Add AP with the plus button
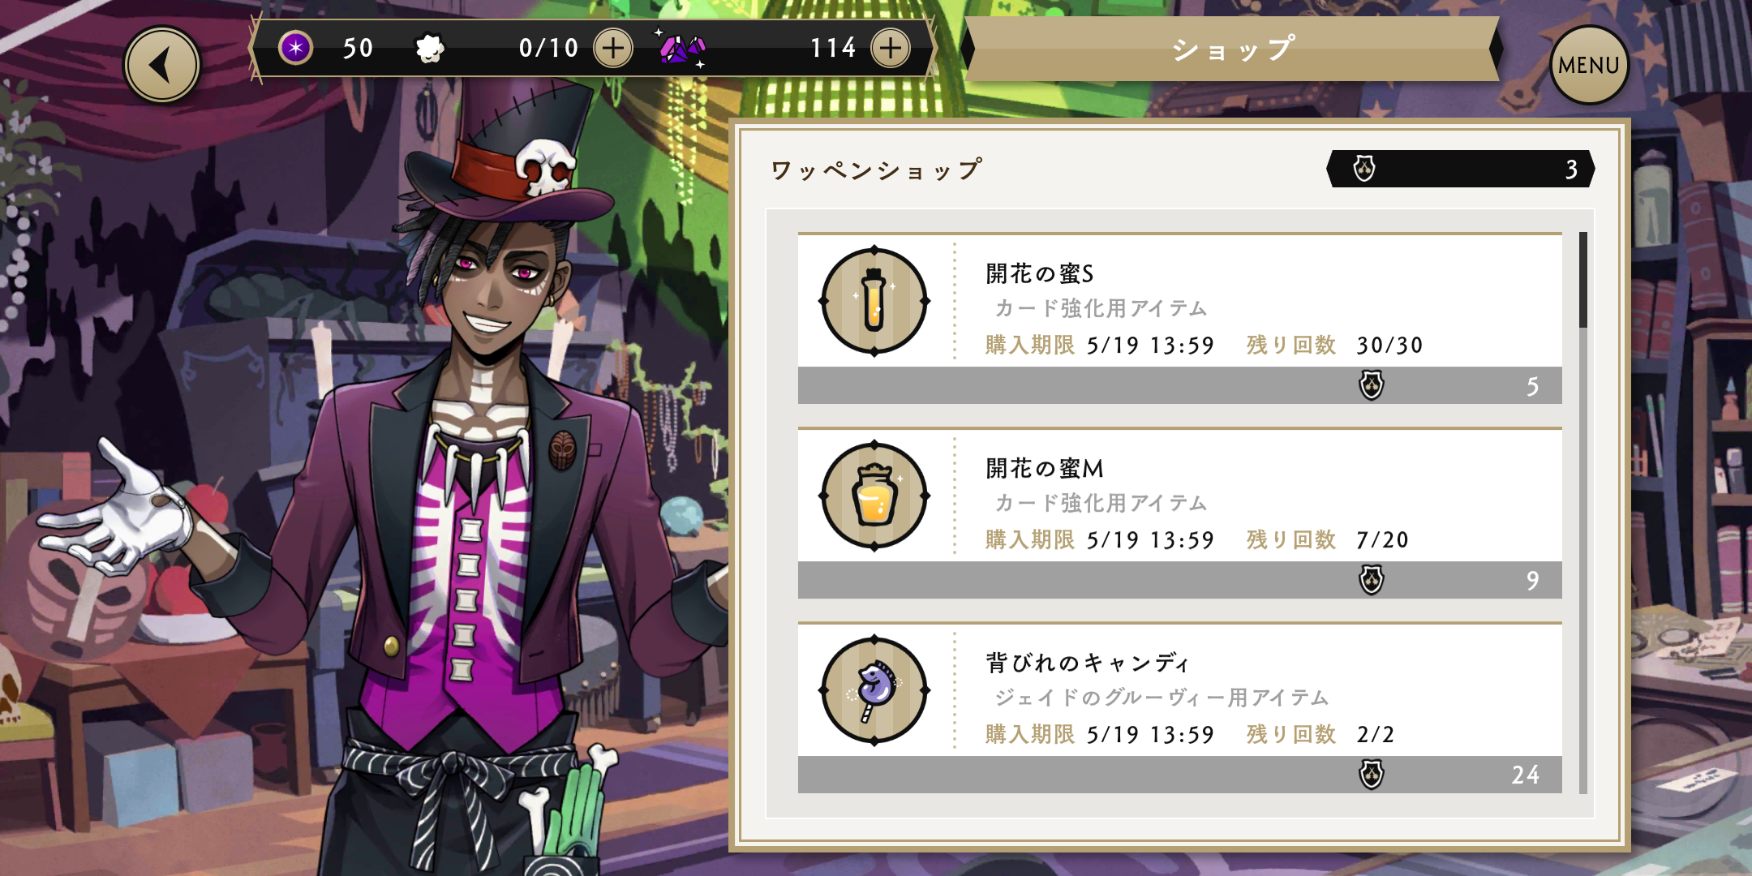This screenshot has height=876, width=1752. [x=613, y=48]
